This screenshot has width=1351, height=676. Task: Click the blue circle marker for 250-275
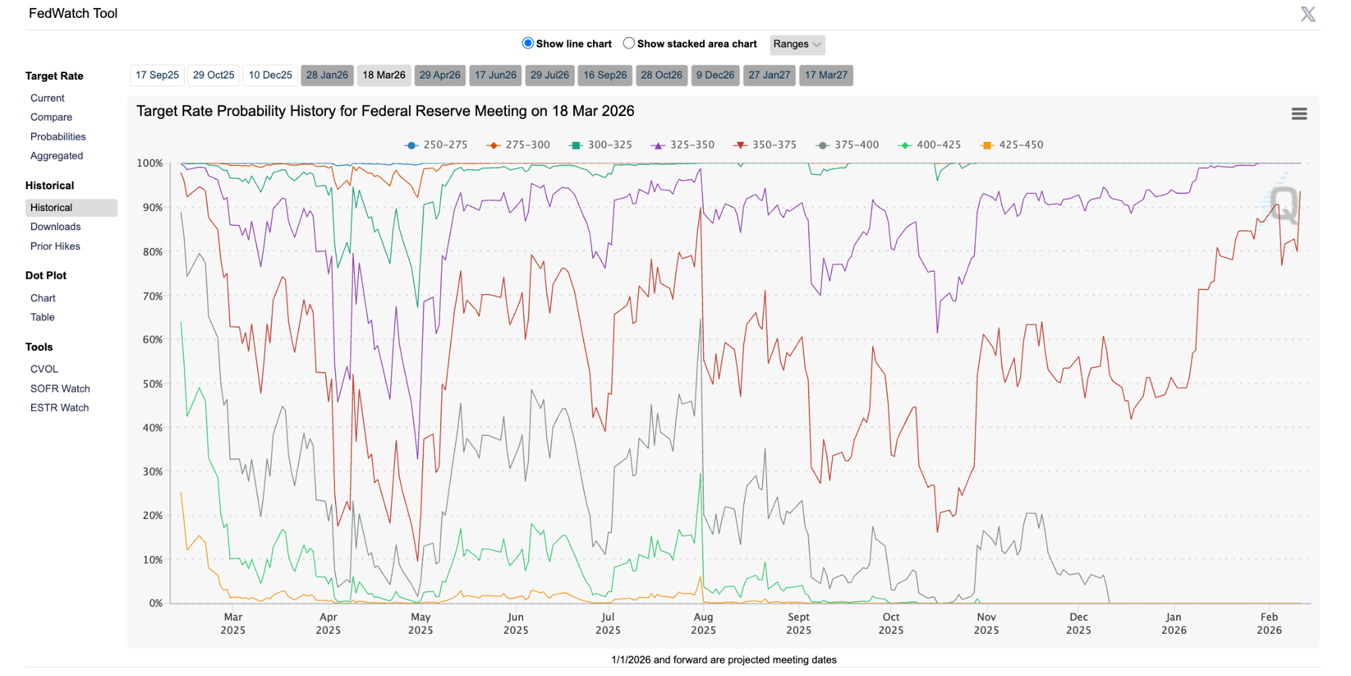(x=411, y=144)
